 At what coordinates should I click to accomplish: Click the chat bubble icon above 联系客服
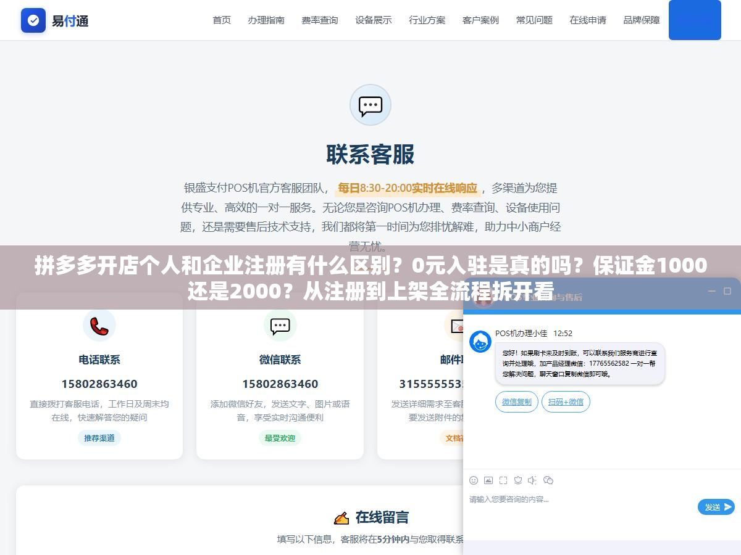click(371, 105)
